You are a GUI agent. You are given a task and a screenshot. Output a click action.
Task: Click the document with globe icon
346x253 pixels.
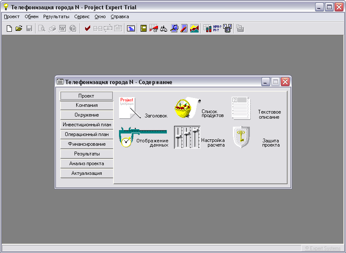tap(174, 28)
